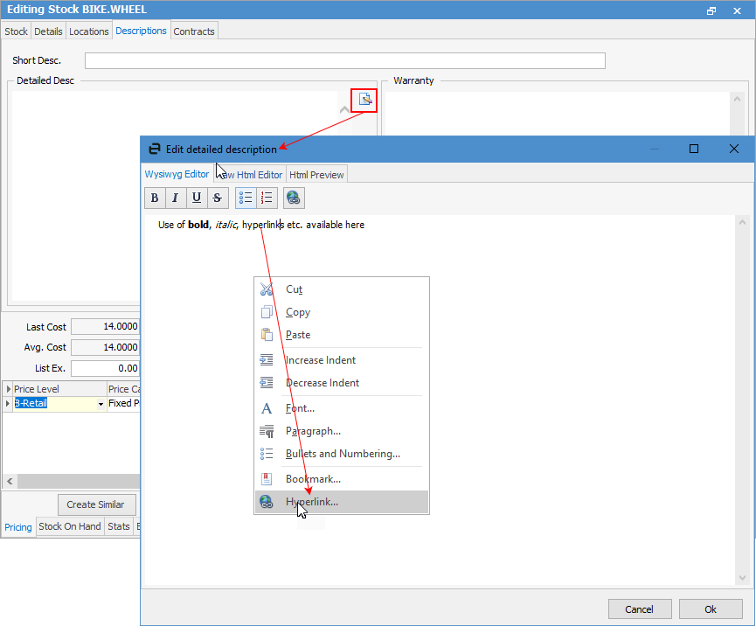Image resolution: width=756 pixels, height=626 pixels.
Task: Click the letter A Font icon
Action: coord(267,408)
